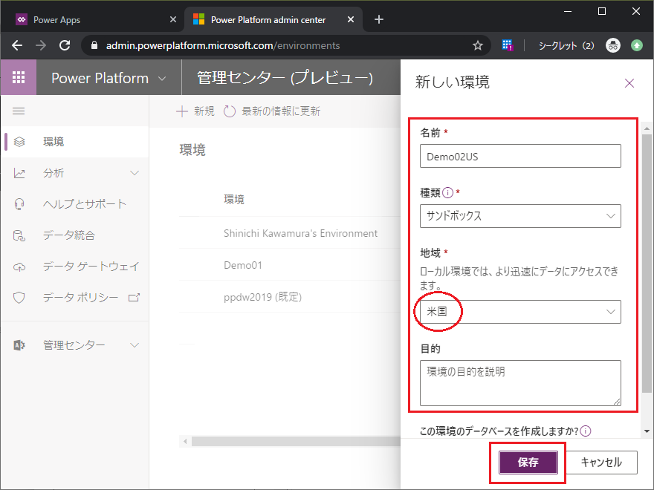Click the external link icon beside データ ポリシー
The width and height of the screenshot is (654, 490).
click(x=134, y=298)
